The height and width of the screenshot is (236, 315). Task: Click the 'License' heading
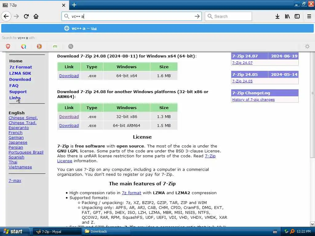tap(142, 137)
